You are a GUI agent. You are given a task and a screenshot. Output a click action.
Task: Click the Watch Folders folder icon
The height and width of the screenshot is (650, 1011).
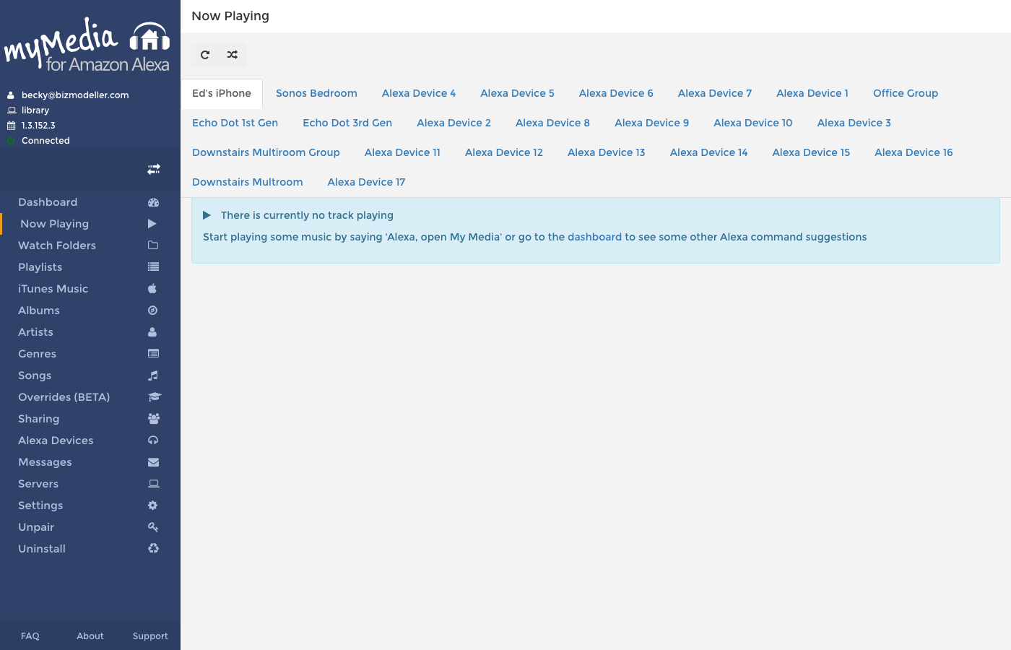coord(153,246)
